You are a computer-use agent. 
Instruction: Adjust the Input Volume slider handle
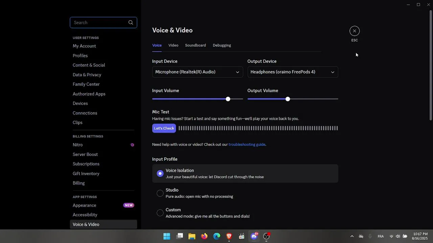(x=228, y=99)
